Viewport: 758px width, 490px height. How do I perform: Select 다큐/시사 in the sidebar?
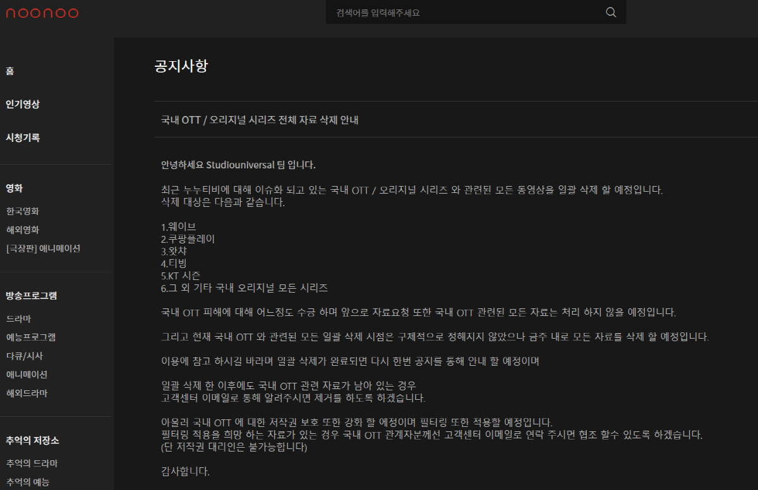coord(24,356)
